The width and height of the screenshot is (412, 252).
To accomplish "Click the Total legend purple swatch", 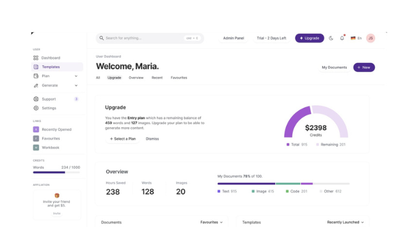I will (288, 144).
